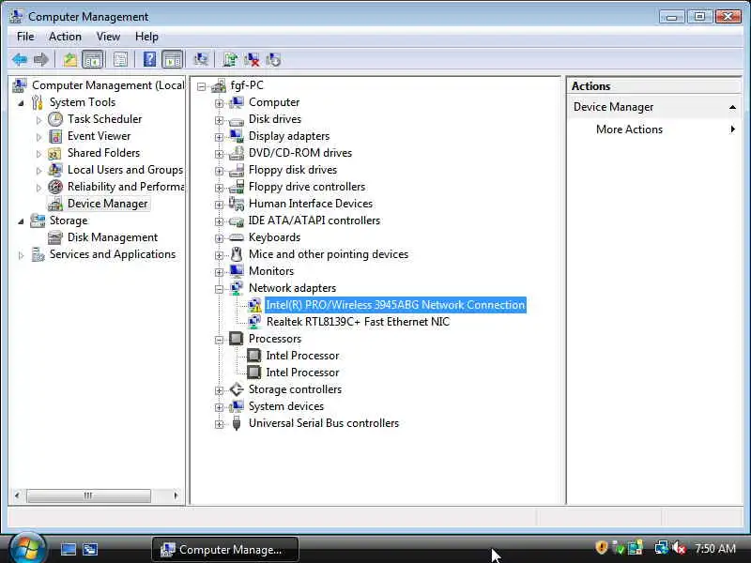Select the Computer device category
The height and width of the screenshot is (563, 751).
274,102
